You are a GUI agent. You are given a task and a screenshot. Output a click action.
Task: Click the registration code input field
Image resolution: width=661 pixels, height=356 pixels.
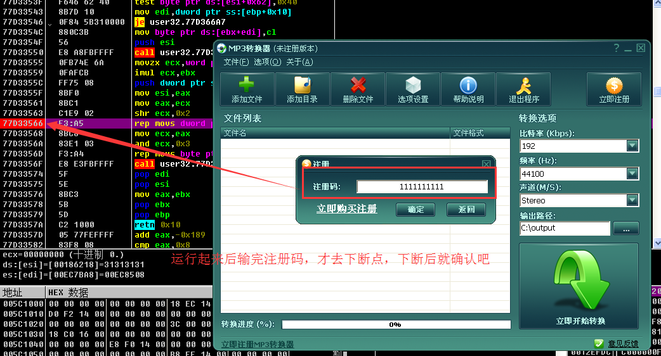coord(422,187)
